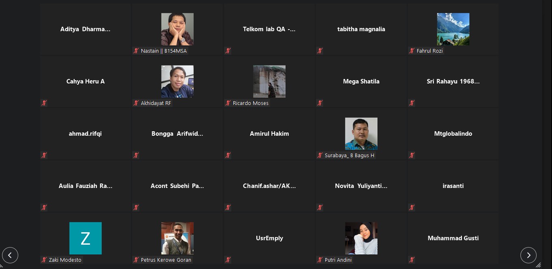
Task: Click the muted mic icon on Ricardo Moses's tile
Action: point(228,103)
